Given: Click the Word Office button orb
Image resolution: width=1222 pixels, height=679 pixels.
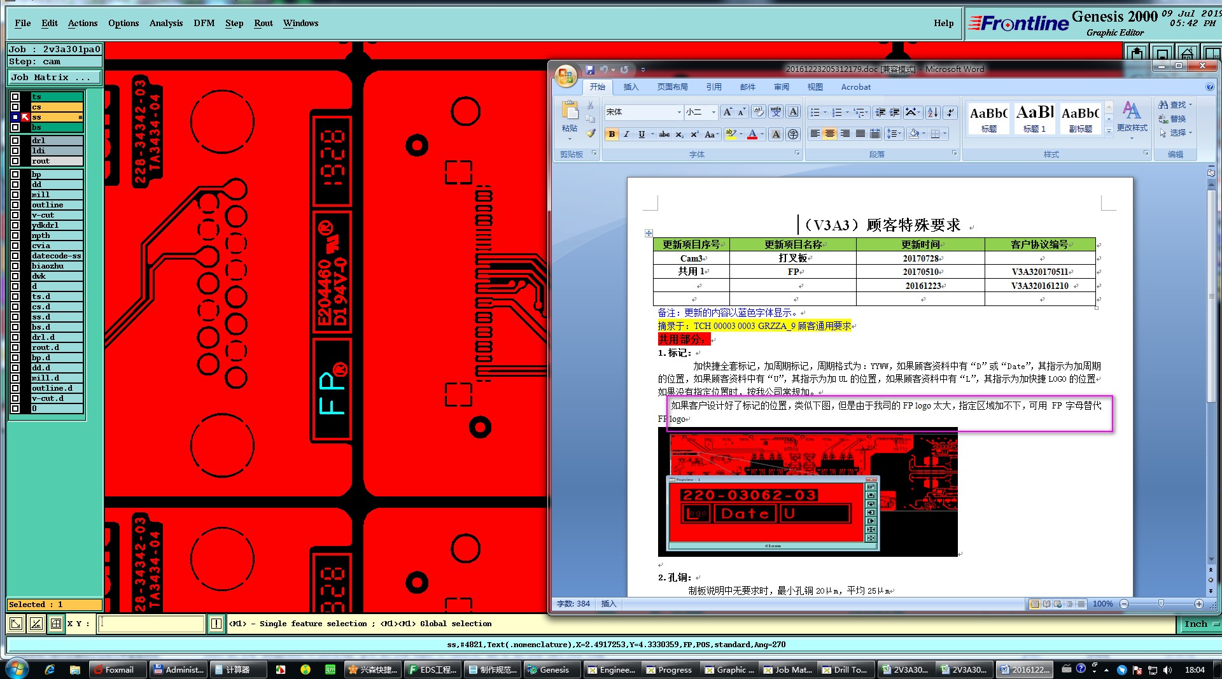Looking at the screenshot, I should pos(565,76).
